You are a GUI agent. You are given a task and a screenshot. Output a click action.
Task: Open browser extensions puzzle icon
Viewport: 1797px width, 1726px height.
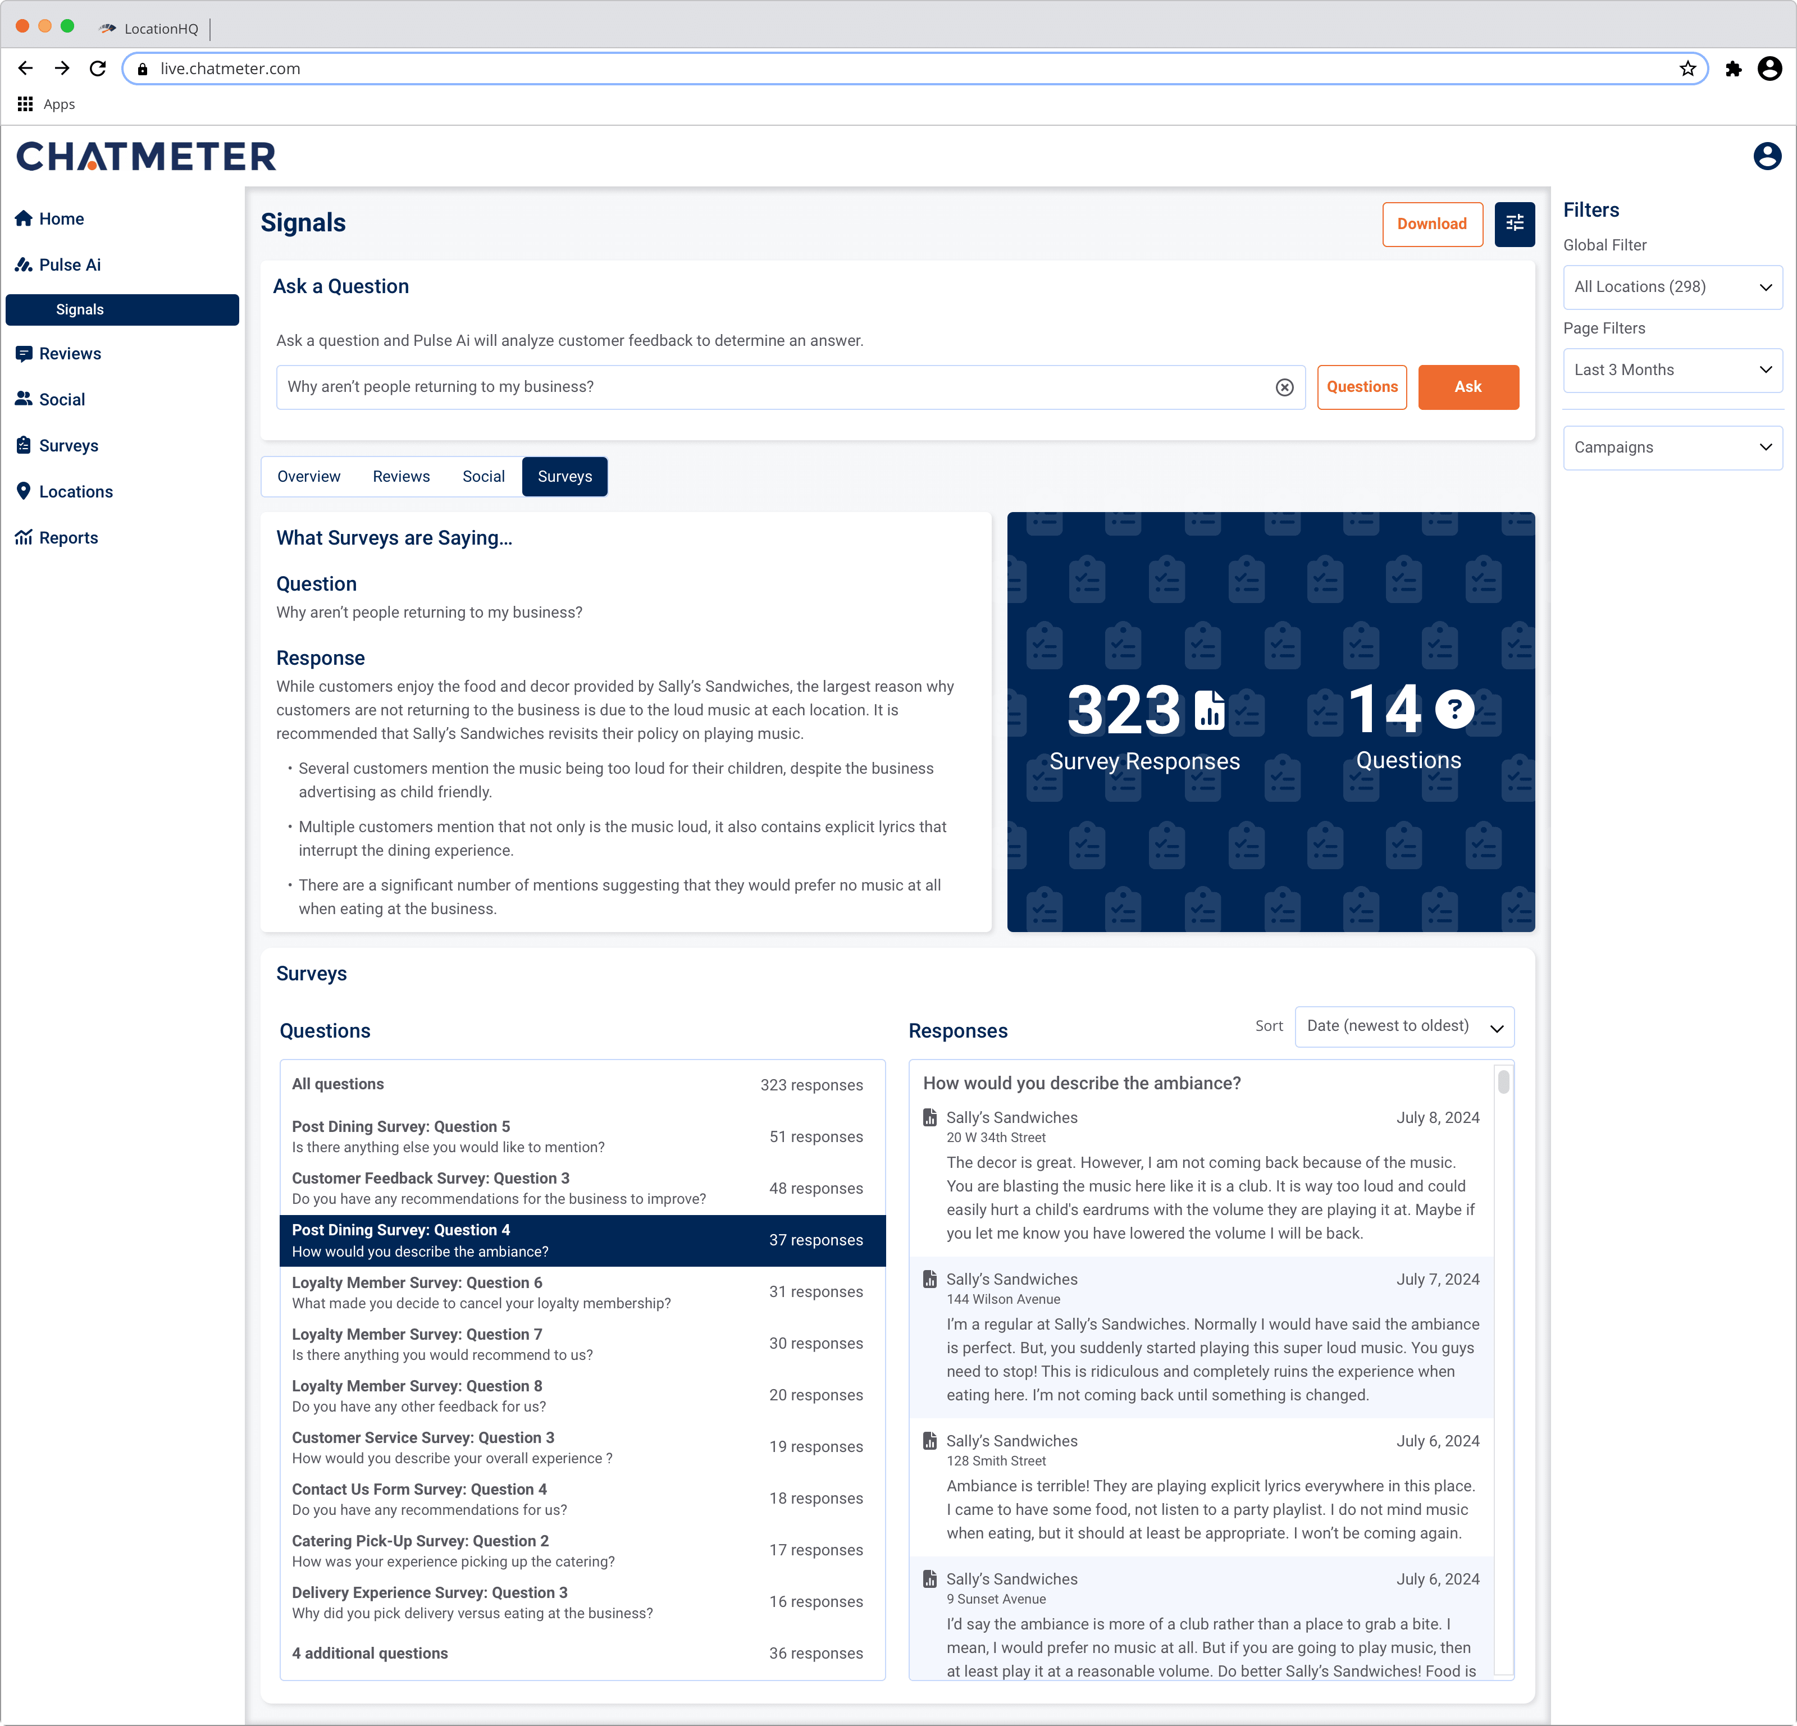point(1732,69)
